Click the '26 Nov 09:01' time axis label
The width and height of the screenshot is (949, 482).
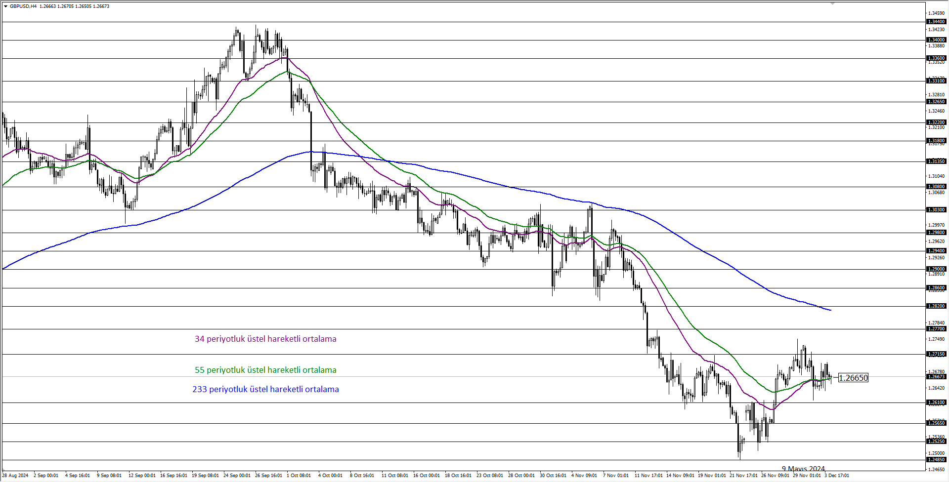pos(775,476)
